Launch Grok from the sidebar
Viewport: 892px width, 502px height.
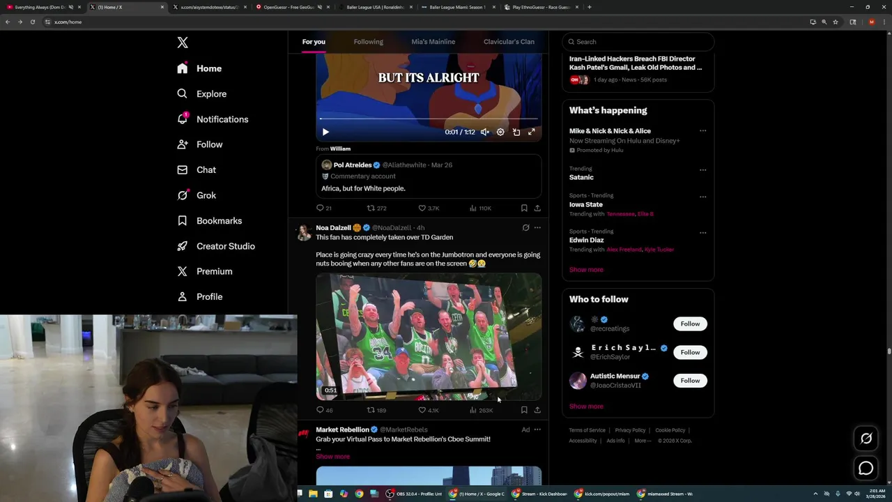click(196, 195)
